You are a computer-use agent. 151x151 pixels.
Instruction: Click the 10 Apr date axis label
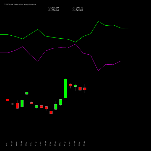click(x=21, y=144)
